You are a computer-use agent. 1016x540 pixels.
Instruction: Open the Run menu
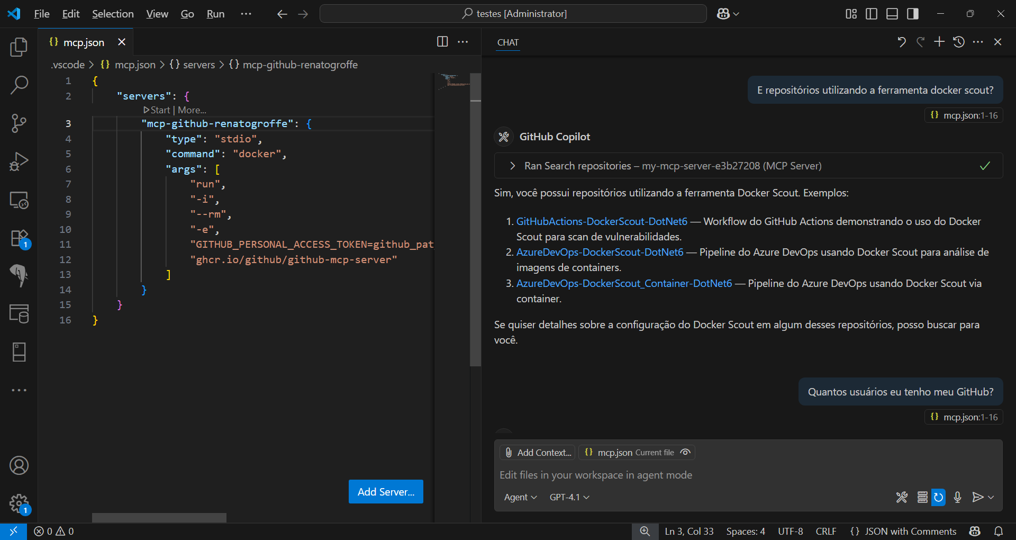tap(215, 14)
